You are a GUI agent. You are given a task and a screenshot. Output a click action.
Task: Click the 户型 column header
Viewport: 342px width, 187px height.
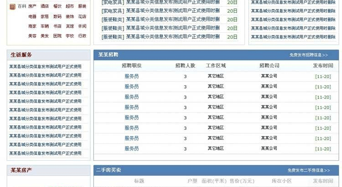coord(192,181)
